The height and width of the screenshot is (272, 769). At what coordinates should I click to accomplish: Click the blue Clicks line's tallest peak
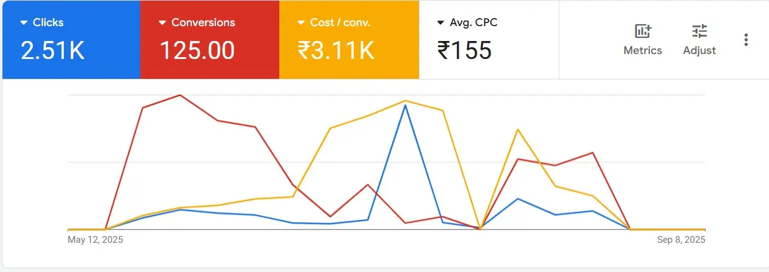pos(405,105)
